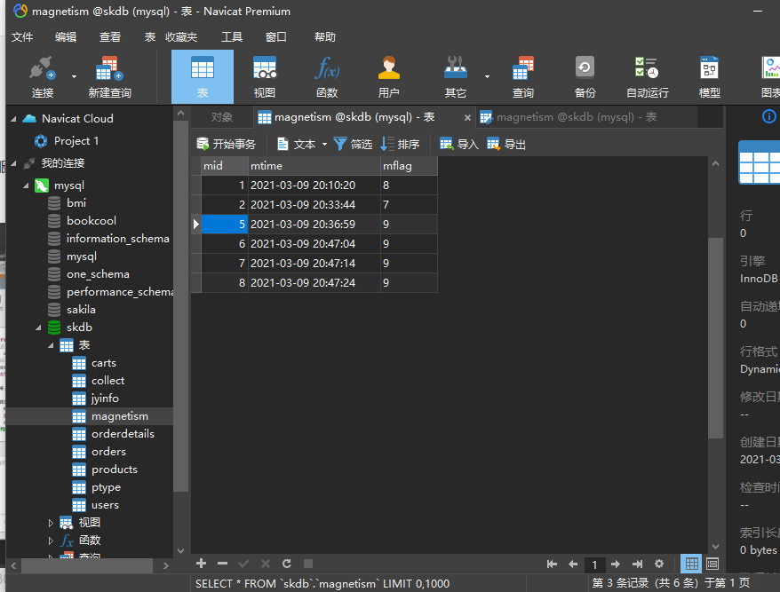Click the New Query (新建查询) icon
The width and height of the screenshot is (780, 592).
109,77
